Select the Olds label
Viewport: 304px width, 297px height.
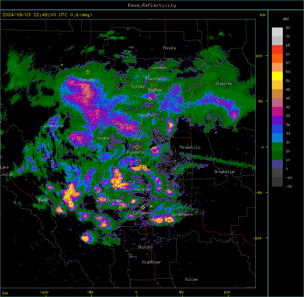pyautogui.click(x=137, y=139)
